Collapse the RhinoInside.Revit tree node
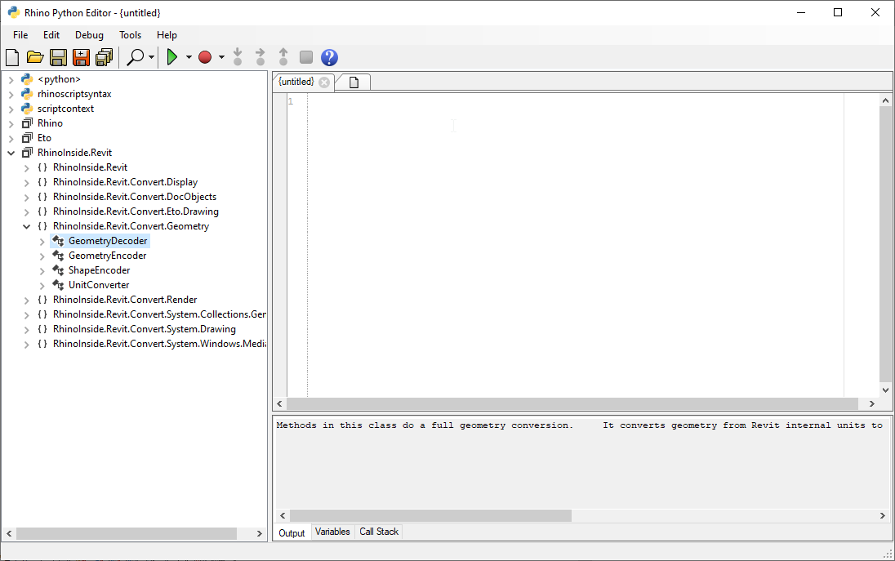895x561 pixels. (x=11, y=153)
